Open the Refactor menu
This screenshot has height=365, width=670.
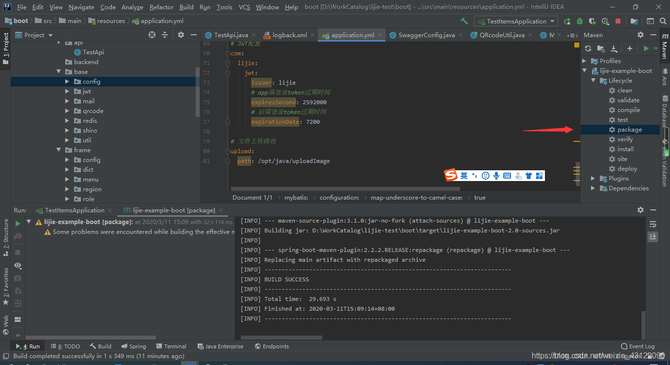tap(161, 7)
